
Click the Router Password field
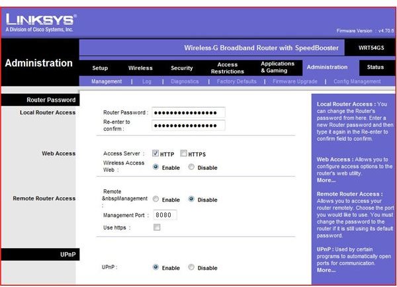(188, 112)
